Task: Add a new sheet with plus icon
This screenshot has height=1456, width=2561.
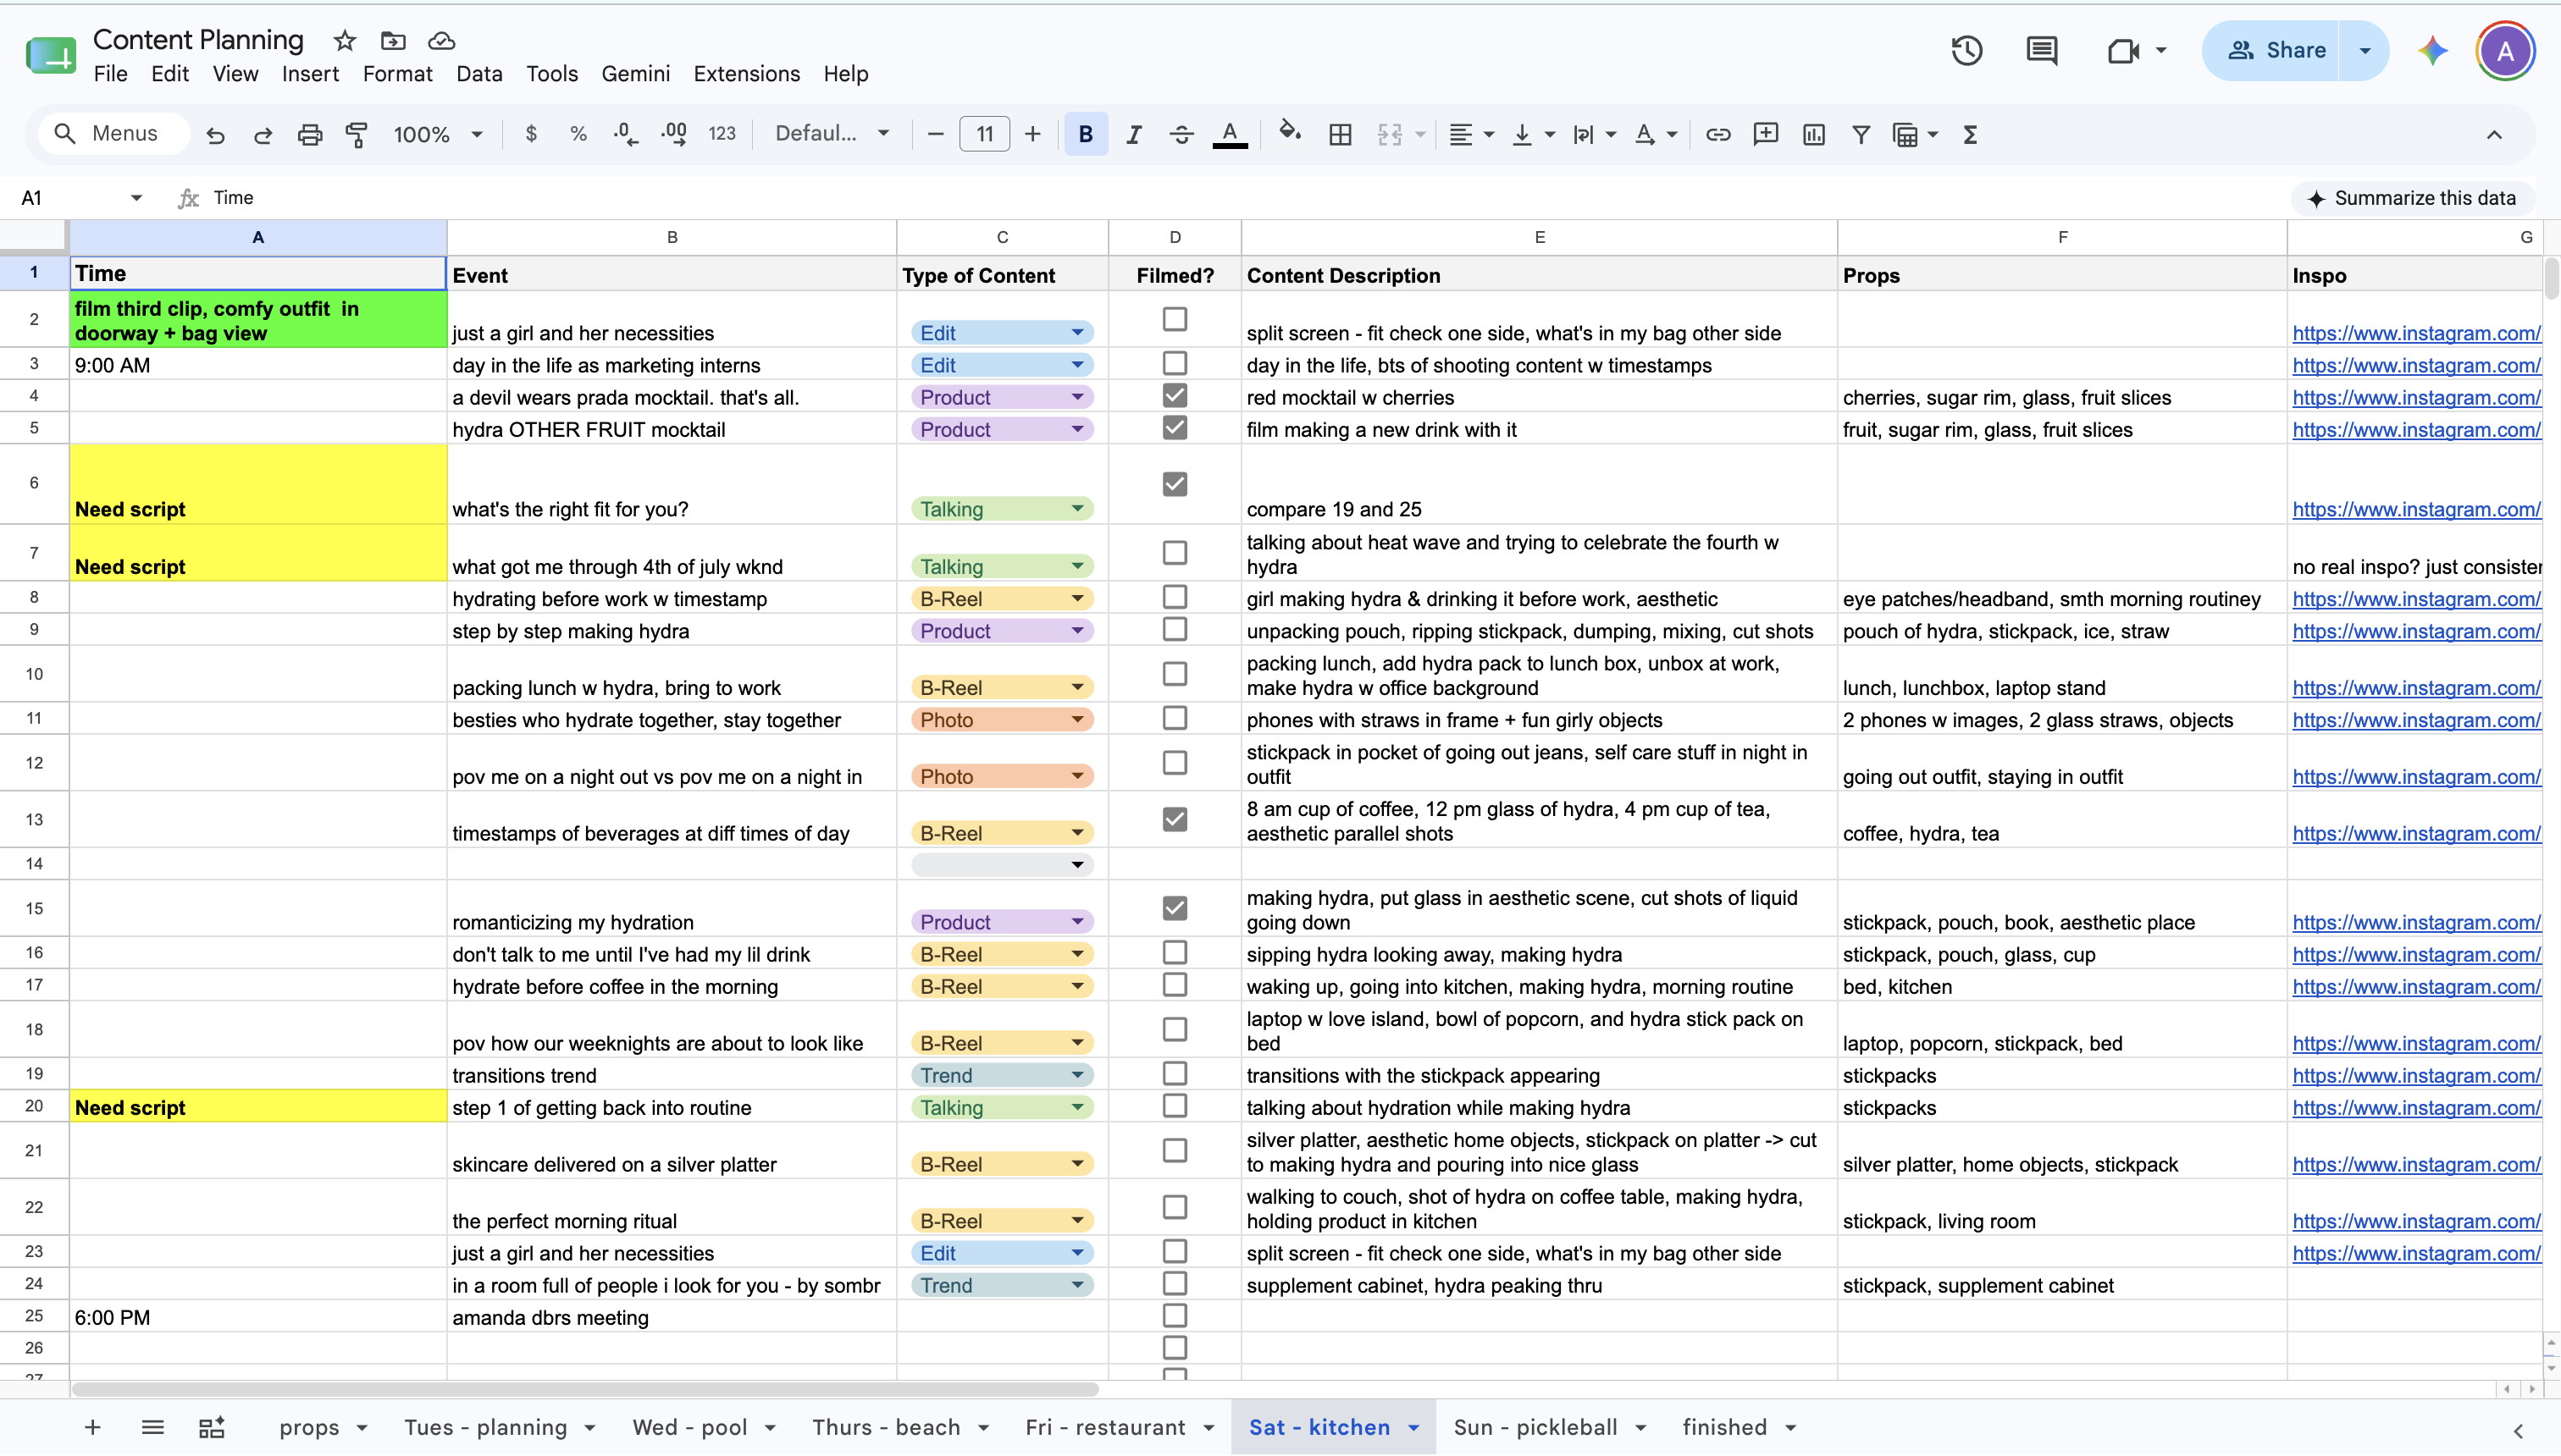Action: [92, 1427]
